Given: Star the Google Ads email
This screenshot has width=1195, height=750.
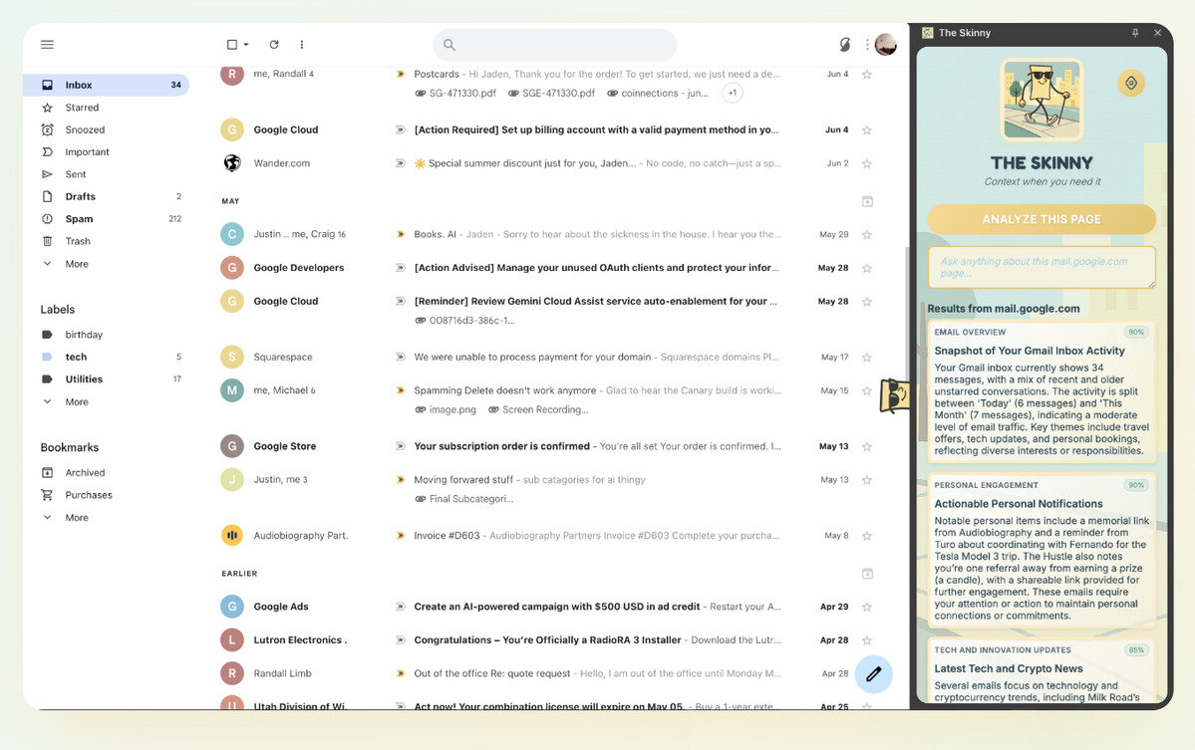Looking at the screenshot, I should [x=866, y=607].
